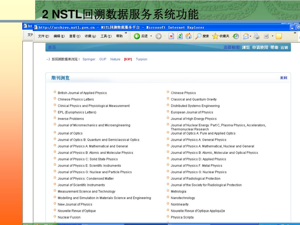Screen dimensions: 300x225
Task: Open Nonlinearity journal
Action: pos(180,204)
